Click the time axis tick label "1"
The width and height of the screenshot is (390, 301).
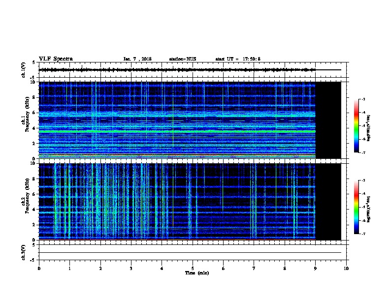(x=69, y=269)
